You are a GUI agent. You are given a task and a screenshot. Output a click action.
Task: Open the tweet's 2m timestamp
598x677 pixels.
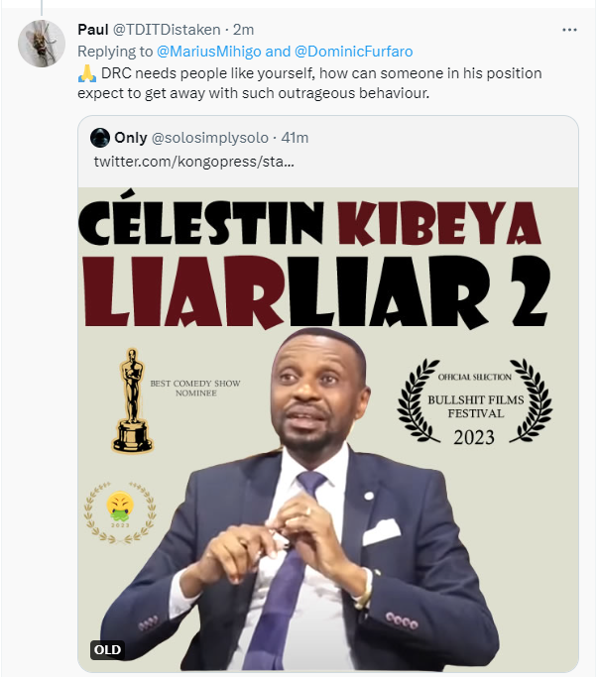click(244, 30)
